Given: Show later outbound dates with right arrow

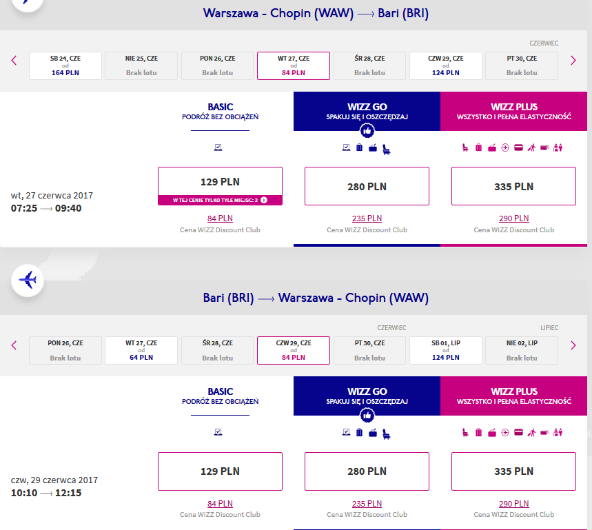Looking at the screenshot, I should (x=573, y=61).
